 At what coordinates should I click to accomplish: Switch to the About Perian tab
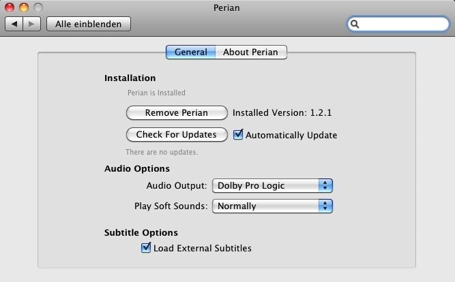point(252,52)
